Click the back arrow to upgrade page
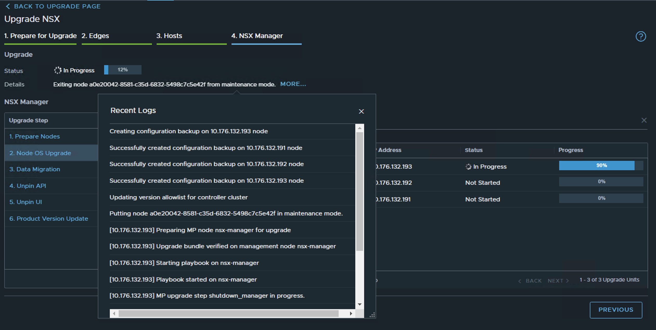 coord(8,6)
